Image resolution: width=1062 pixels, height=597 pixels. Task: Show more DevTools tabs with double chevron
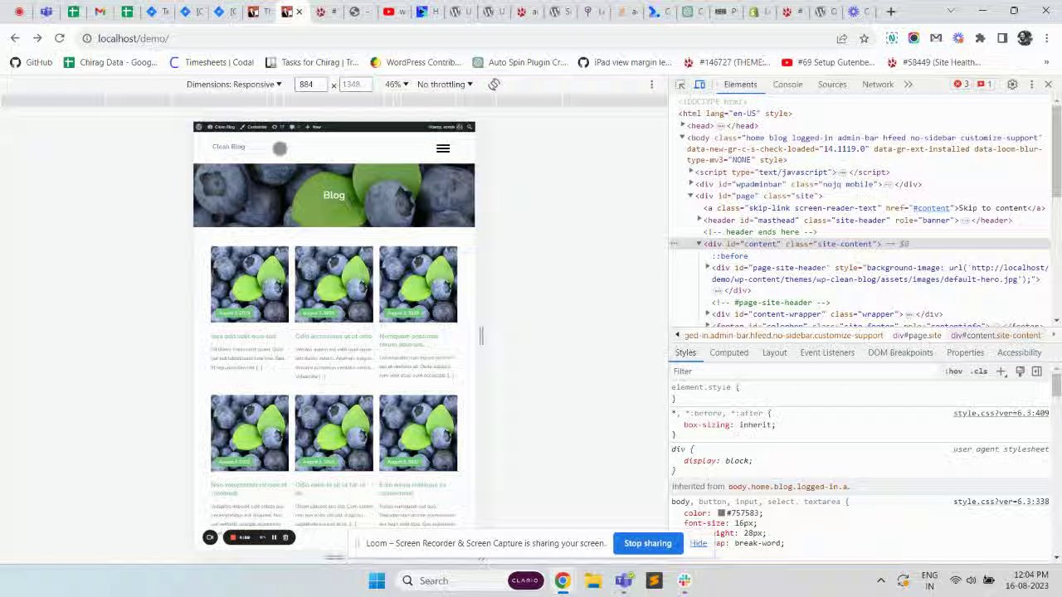[908, 85]
